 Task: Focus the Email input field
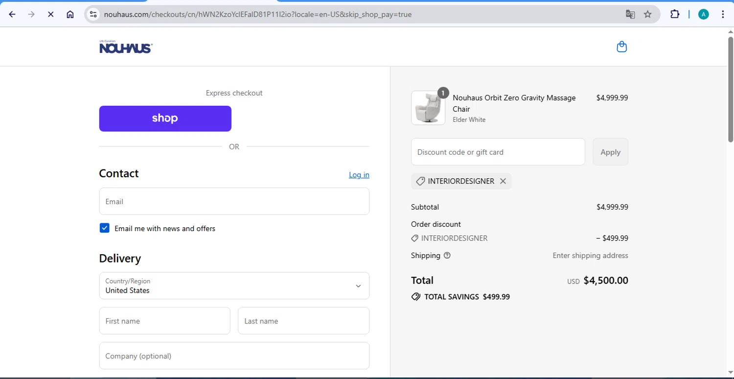(x=234, y=201)
